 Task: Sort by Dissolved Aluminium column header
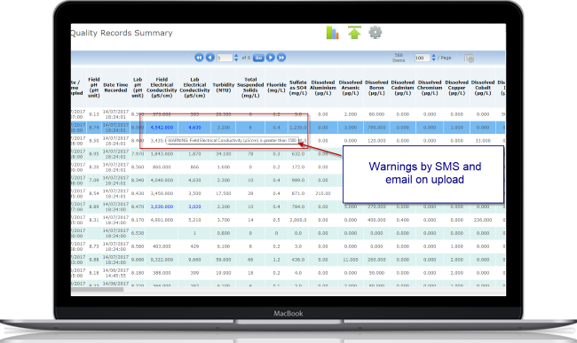(323, 88)
